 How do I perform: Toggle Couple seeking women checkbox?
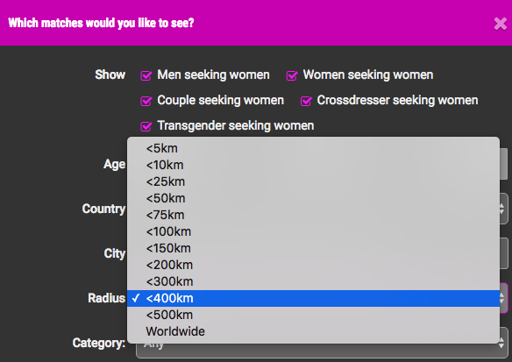click(x=146, y=101)
